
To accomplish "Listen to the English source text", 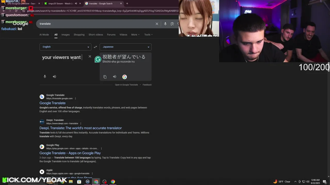I will coord(54,77).
